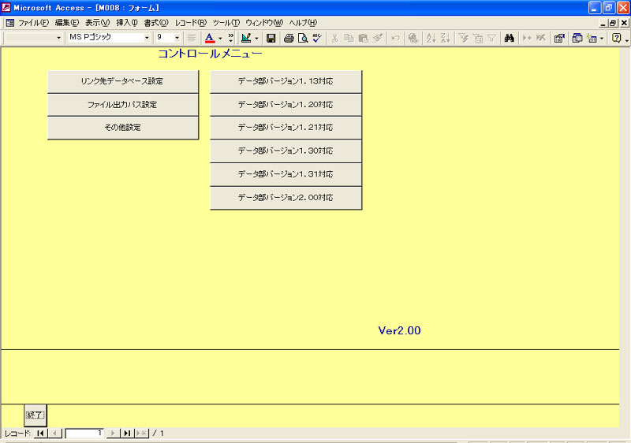Click the record number input field

coord(84,434)
